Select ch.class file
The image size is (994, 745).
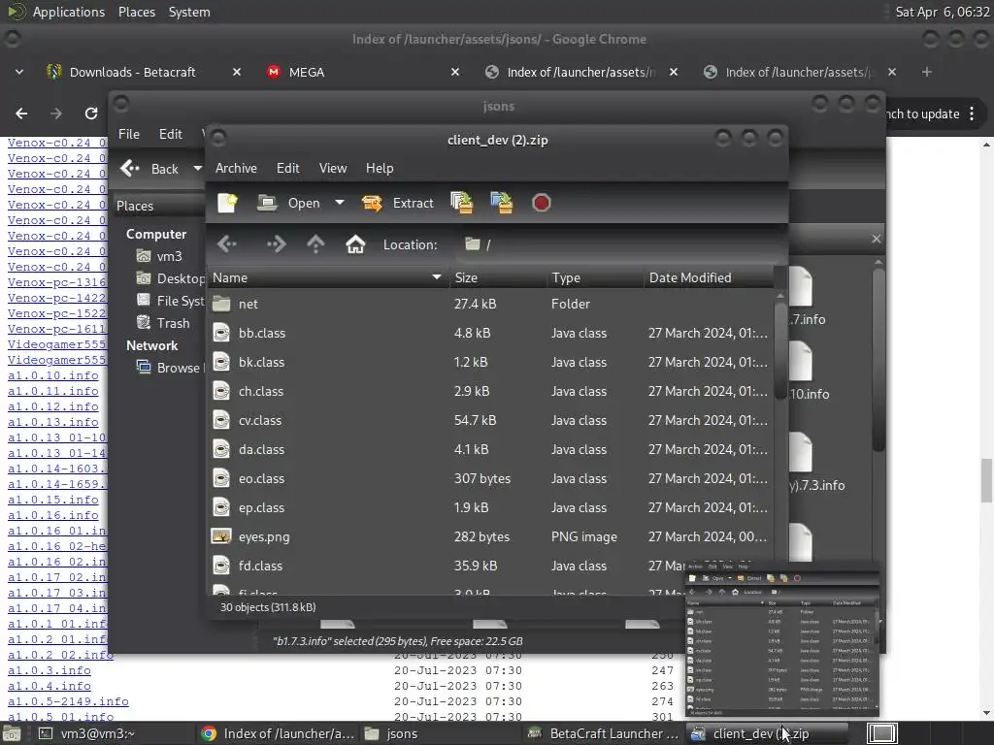[491, 392]
